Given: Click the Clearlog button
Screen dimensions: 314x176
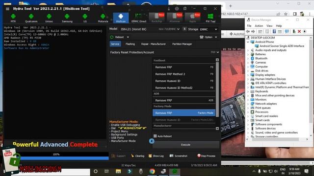Looking at the screenshot, I should (x=137, y=156).
